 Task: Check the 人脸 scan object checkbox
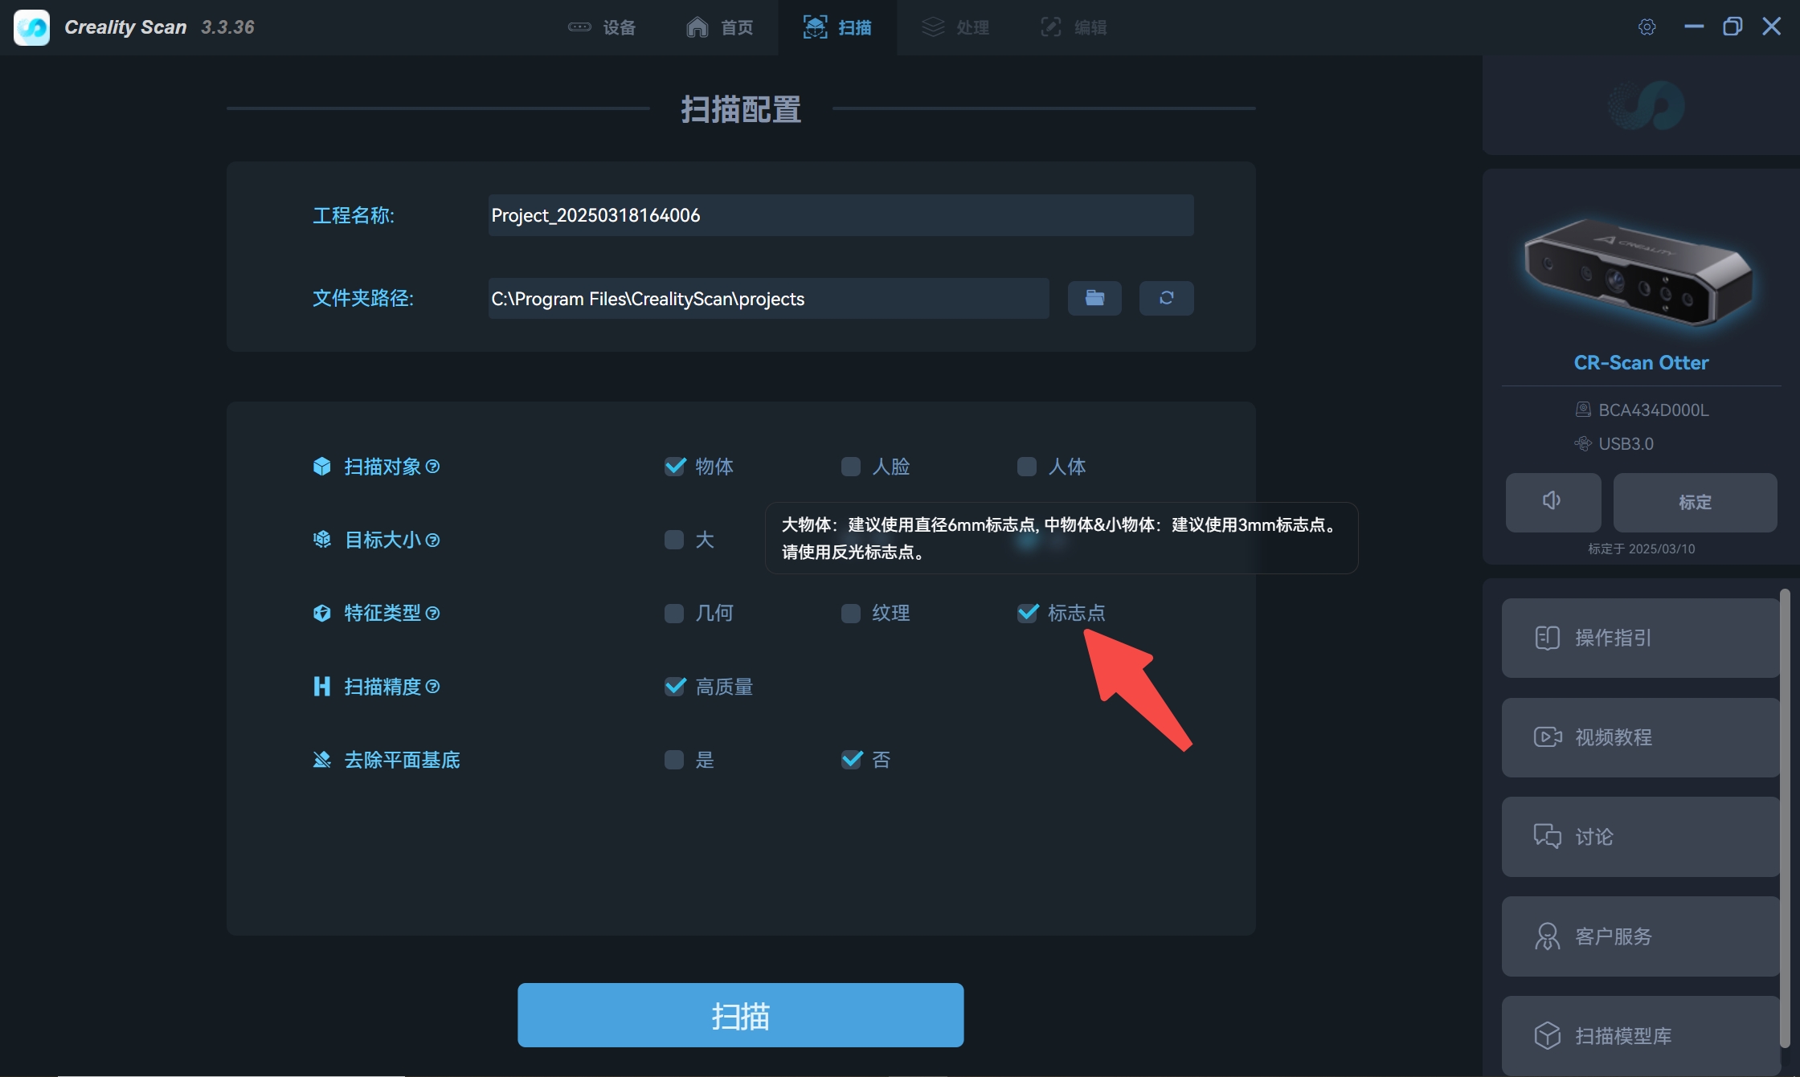pos(850,467)
